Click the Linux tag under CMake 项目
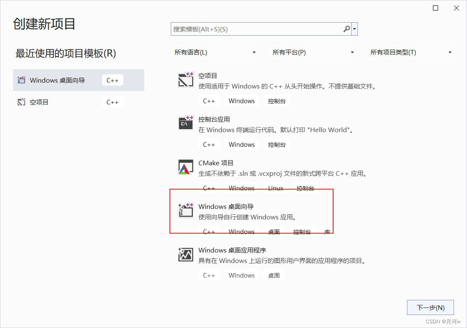The height and width of the screenshot is (328, 467). click(276, 188)
